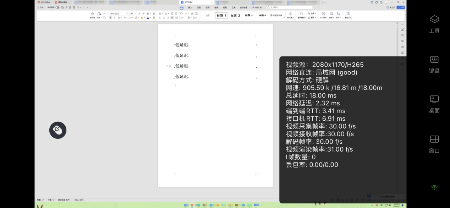Click the Bold formatting icon
450x208 pixels.
[110, 17]
